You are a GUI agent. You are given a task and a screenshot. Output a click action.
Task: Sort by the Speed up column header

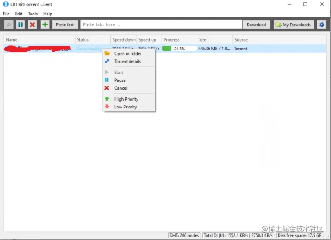tap(149, 40)
